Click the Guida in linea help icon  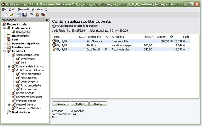[9, 112]
